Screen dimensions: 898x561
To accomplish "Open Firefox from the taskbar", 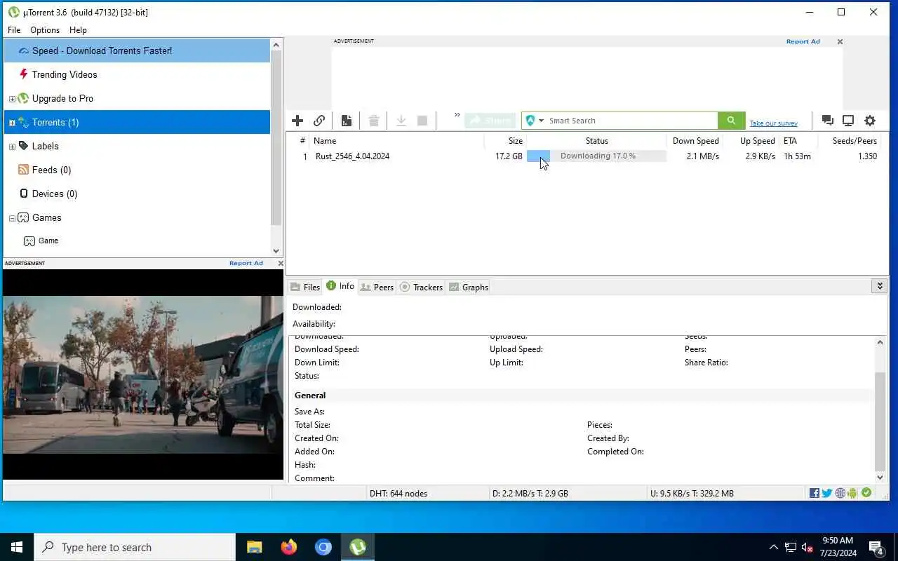I will [x=289, y=547].
